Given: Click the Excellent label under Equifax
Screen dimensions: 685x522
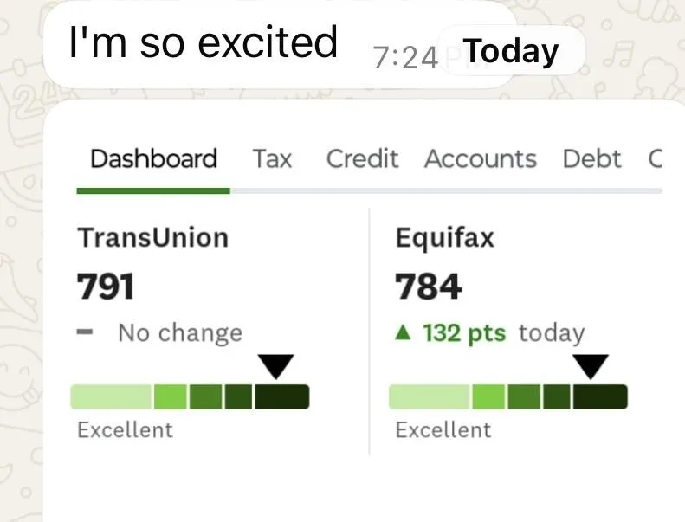Looking at the screenshot, I should 443,429.
